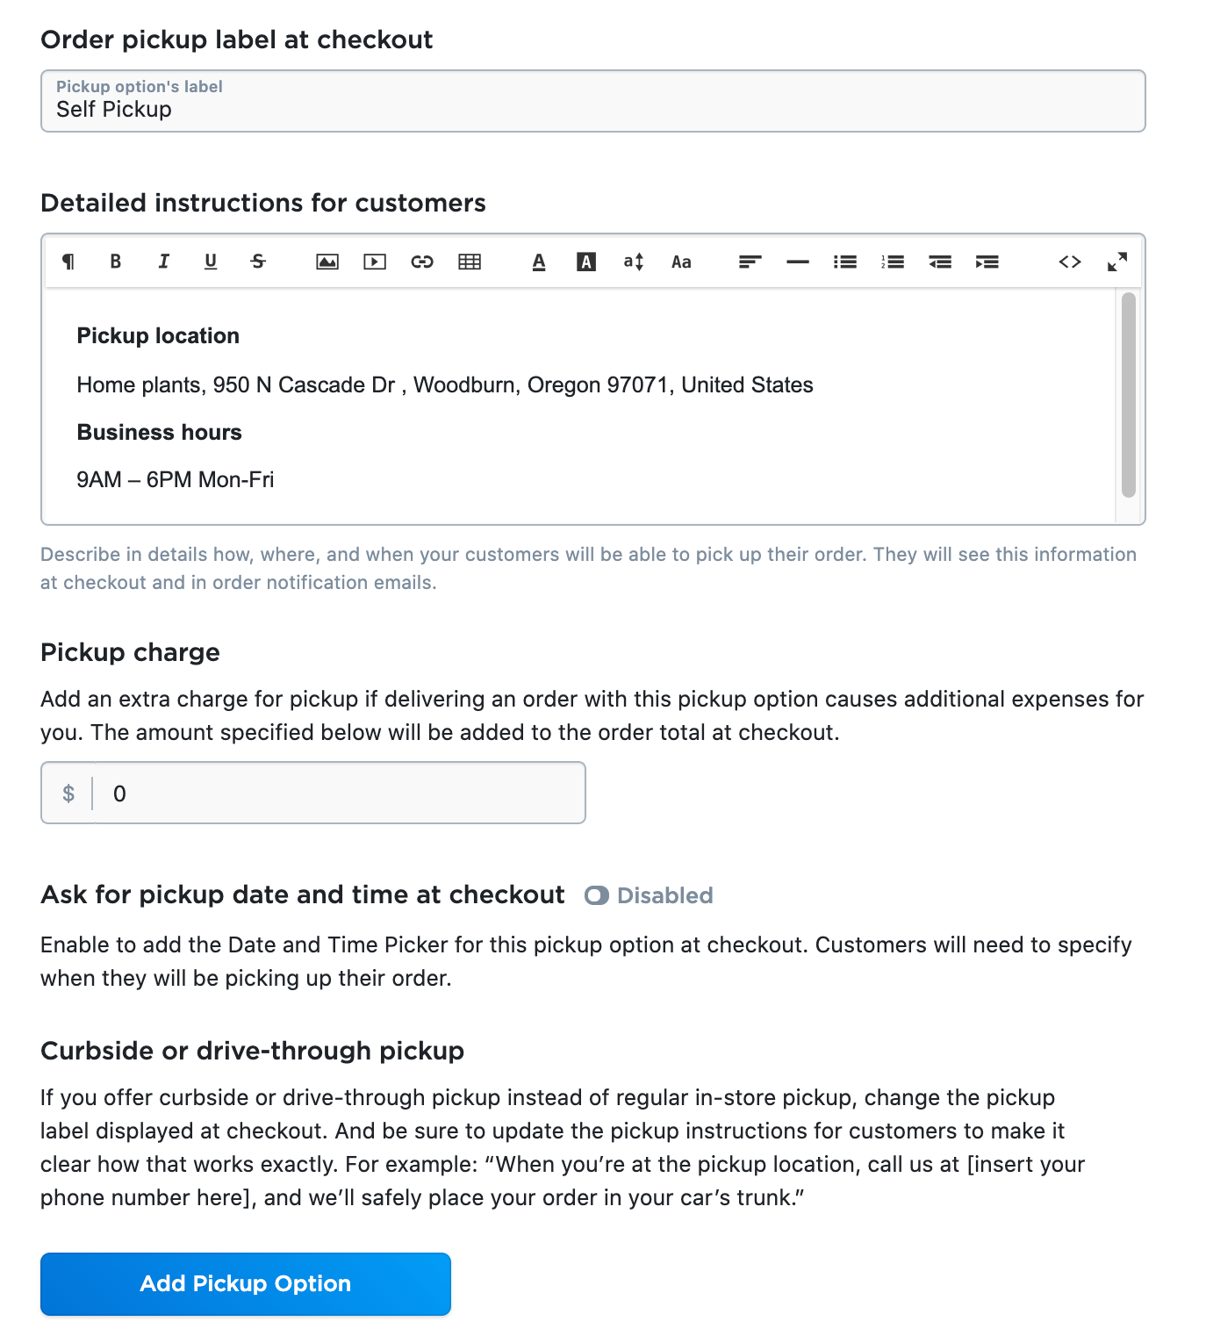Insert a link in the editor
Screen dimensions: 1206x1343
click(x=422, y=262)
